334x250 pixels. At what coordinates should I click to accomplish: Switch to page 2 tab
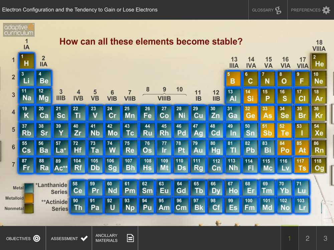pyautogui.click(x=307, y=238)
